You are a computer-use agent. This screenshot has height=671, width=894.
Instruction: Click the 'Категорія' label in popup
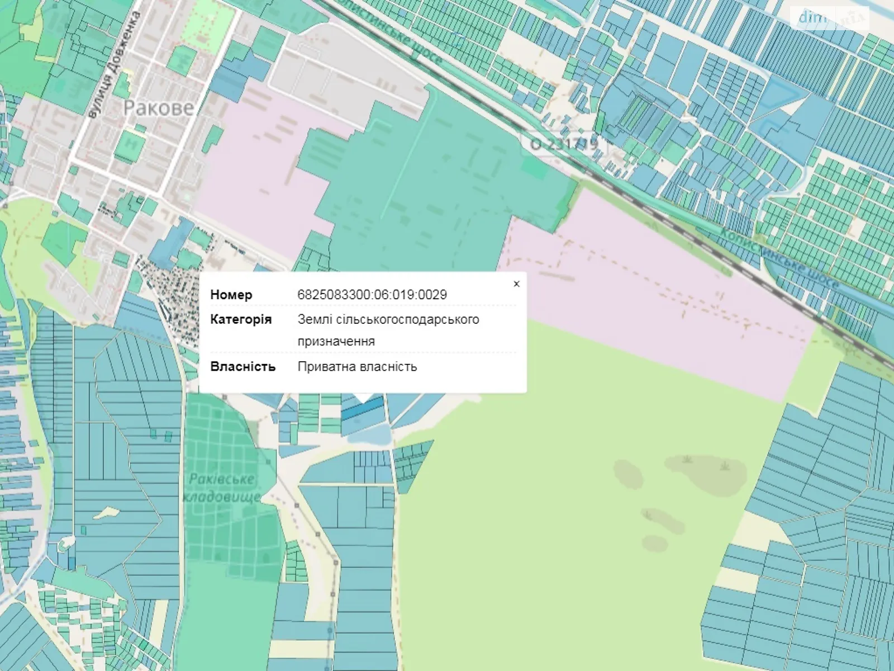click(x=241, y=319)
